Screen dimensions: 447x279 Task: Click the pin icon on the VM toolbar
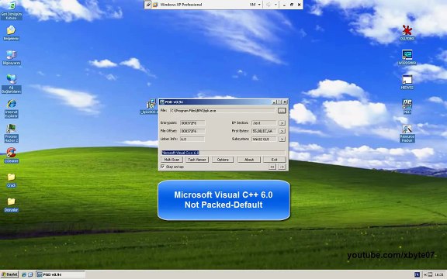click(148, 5)
